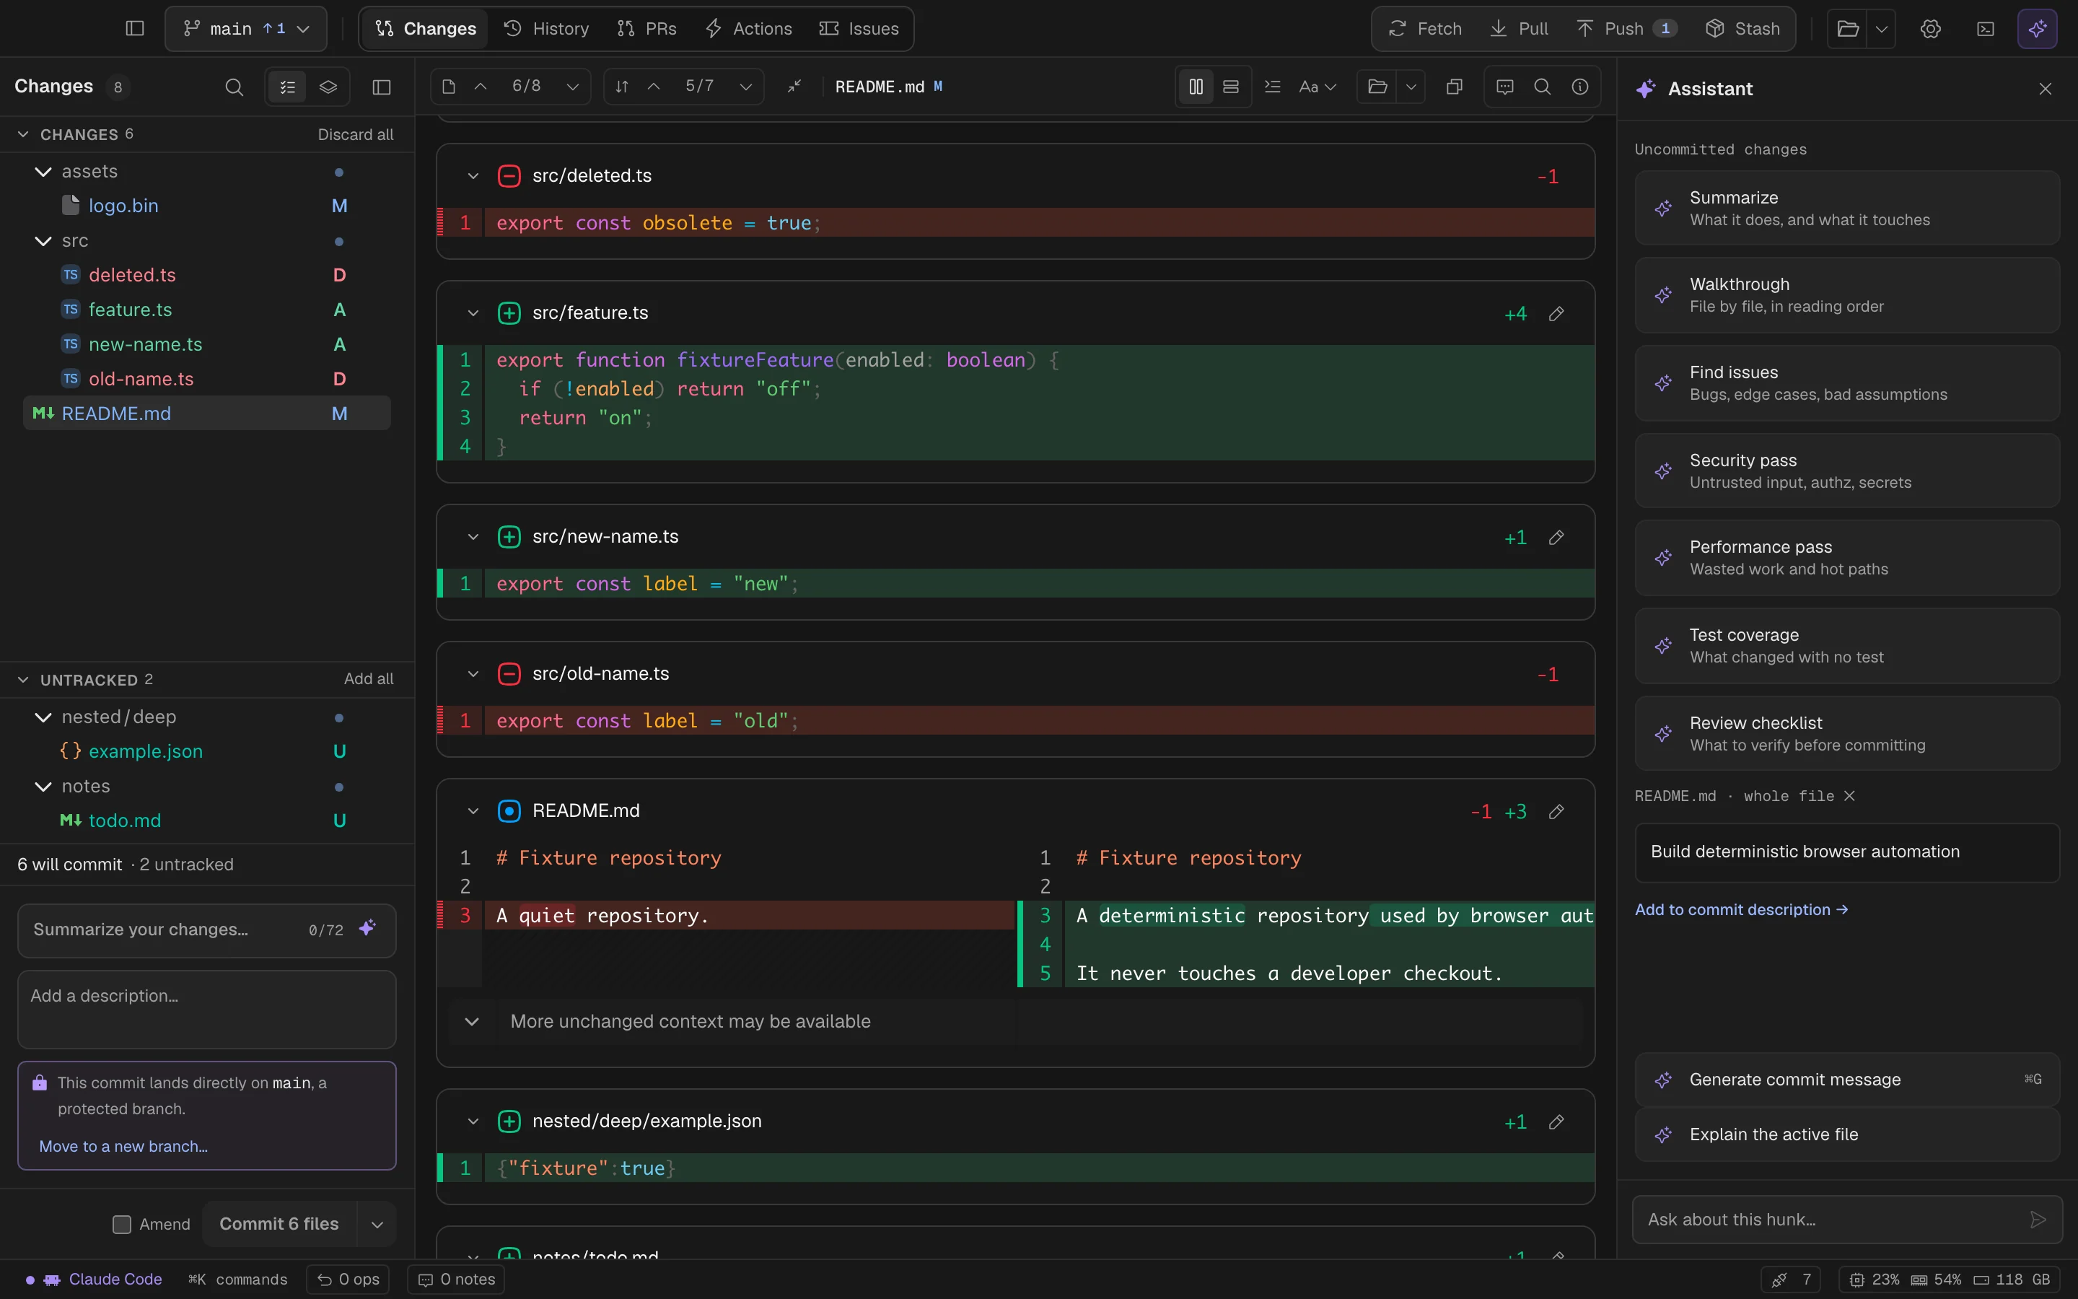Select logo.bin in the file tree
Viewport: 2078px width, 1299px height.
(206, 206)
